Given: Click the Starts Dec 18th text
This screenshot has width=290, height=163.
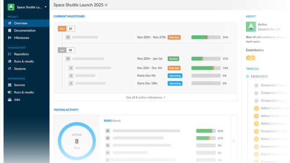Looking at the screenshot, I should pyautogui.click(x=147, y=83).
